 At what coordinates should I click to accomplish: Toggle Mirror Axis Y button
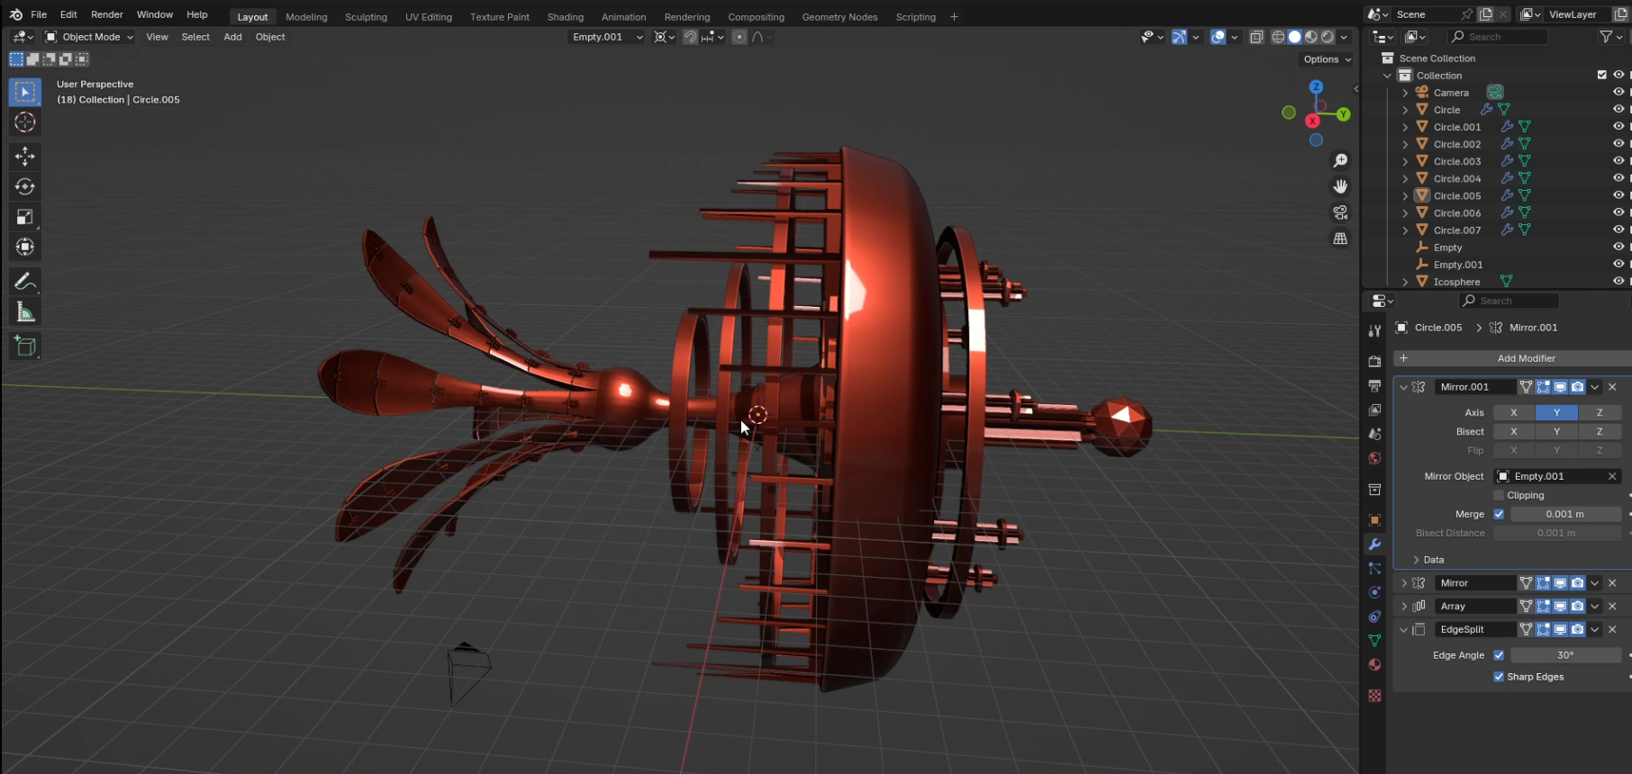[1556, 412]
